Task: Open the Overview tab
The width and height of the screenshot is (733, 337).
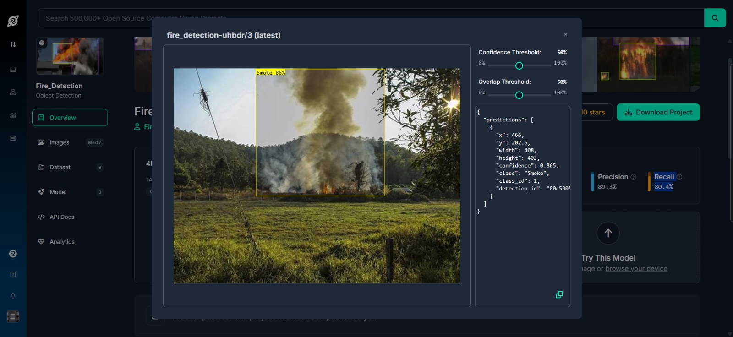Action: (x=70, y=118)
